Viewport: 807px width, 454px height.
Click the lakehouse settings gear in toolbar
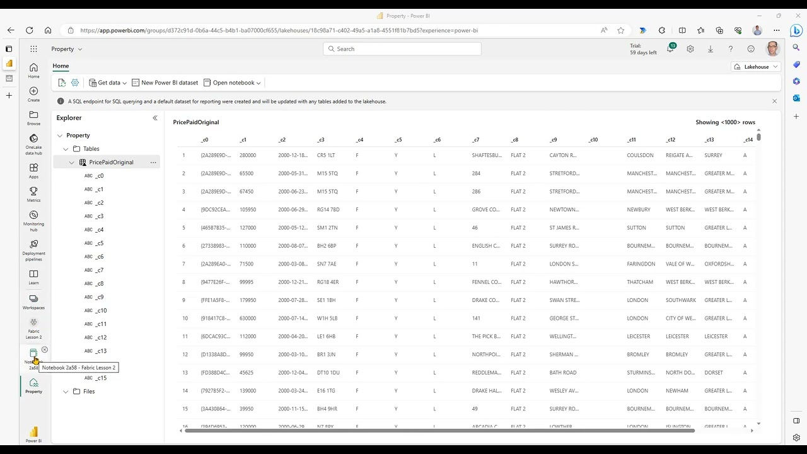point(75,83)
